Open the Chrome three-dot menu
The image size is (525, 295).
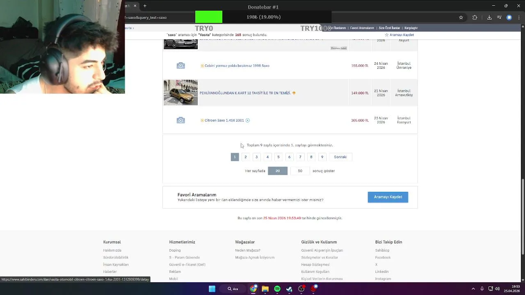[519, 18]
